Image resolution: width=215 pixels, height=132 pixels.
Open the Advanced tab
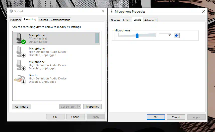(x=150, y=20)
